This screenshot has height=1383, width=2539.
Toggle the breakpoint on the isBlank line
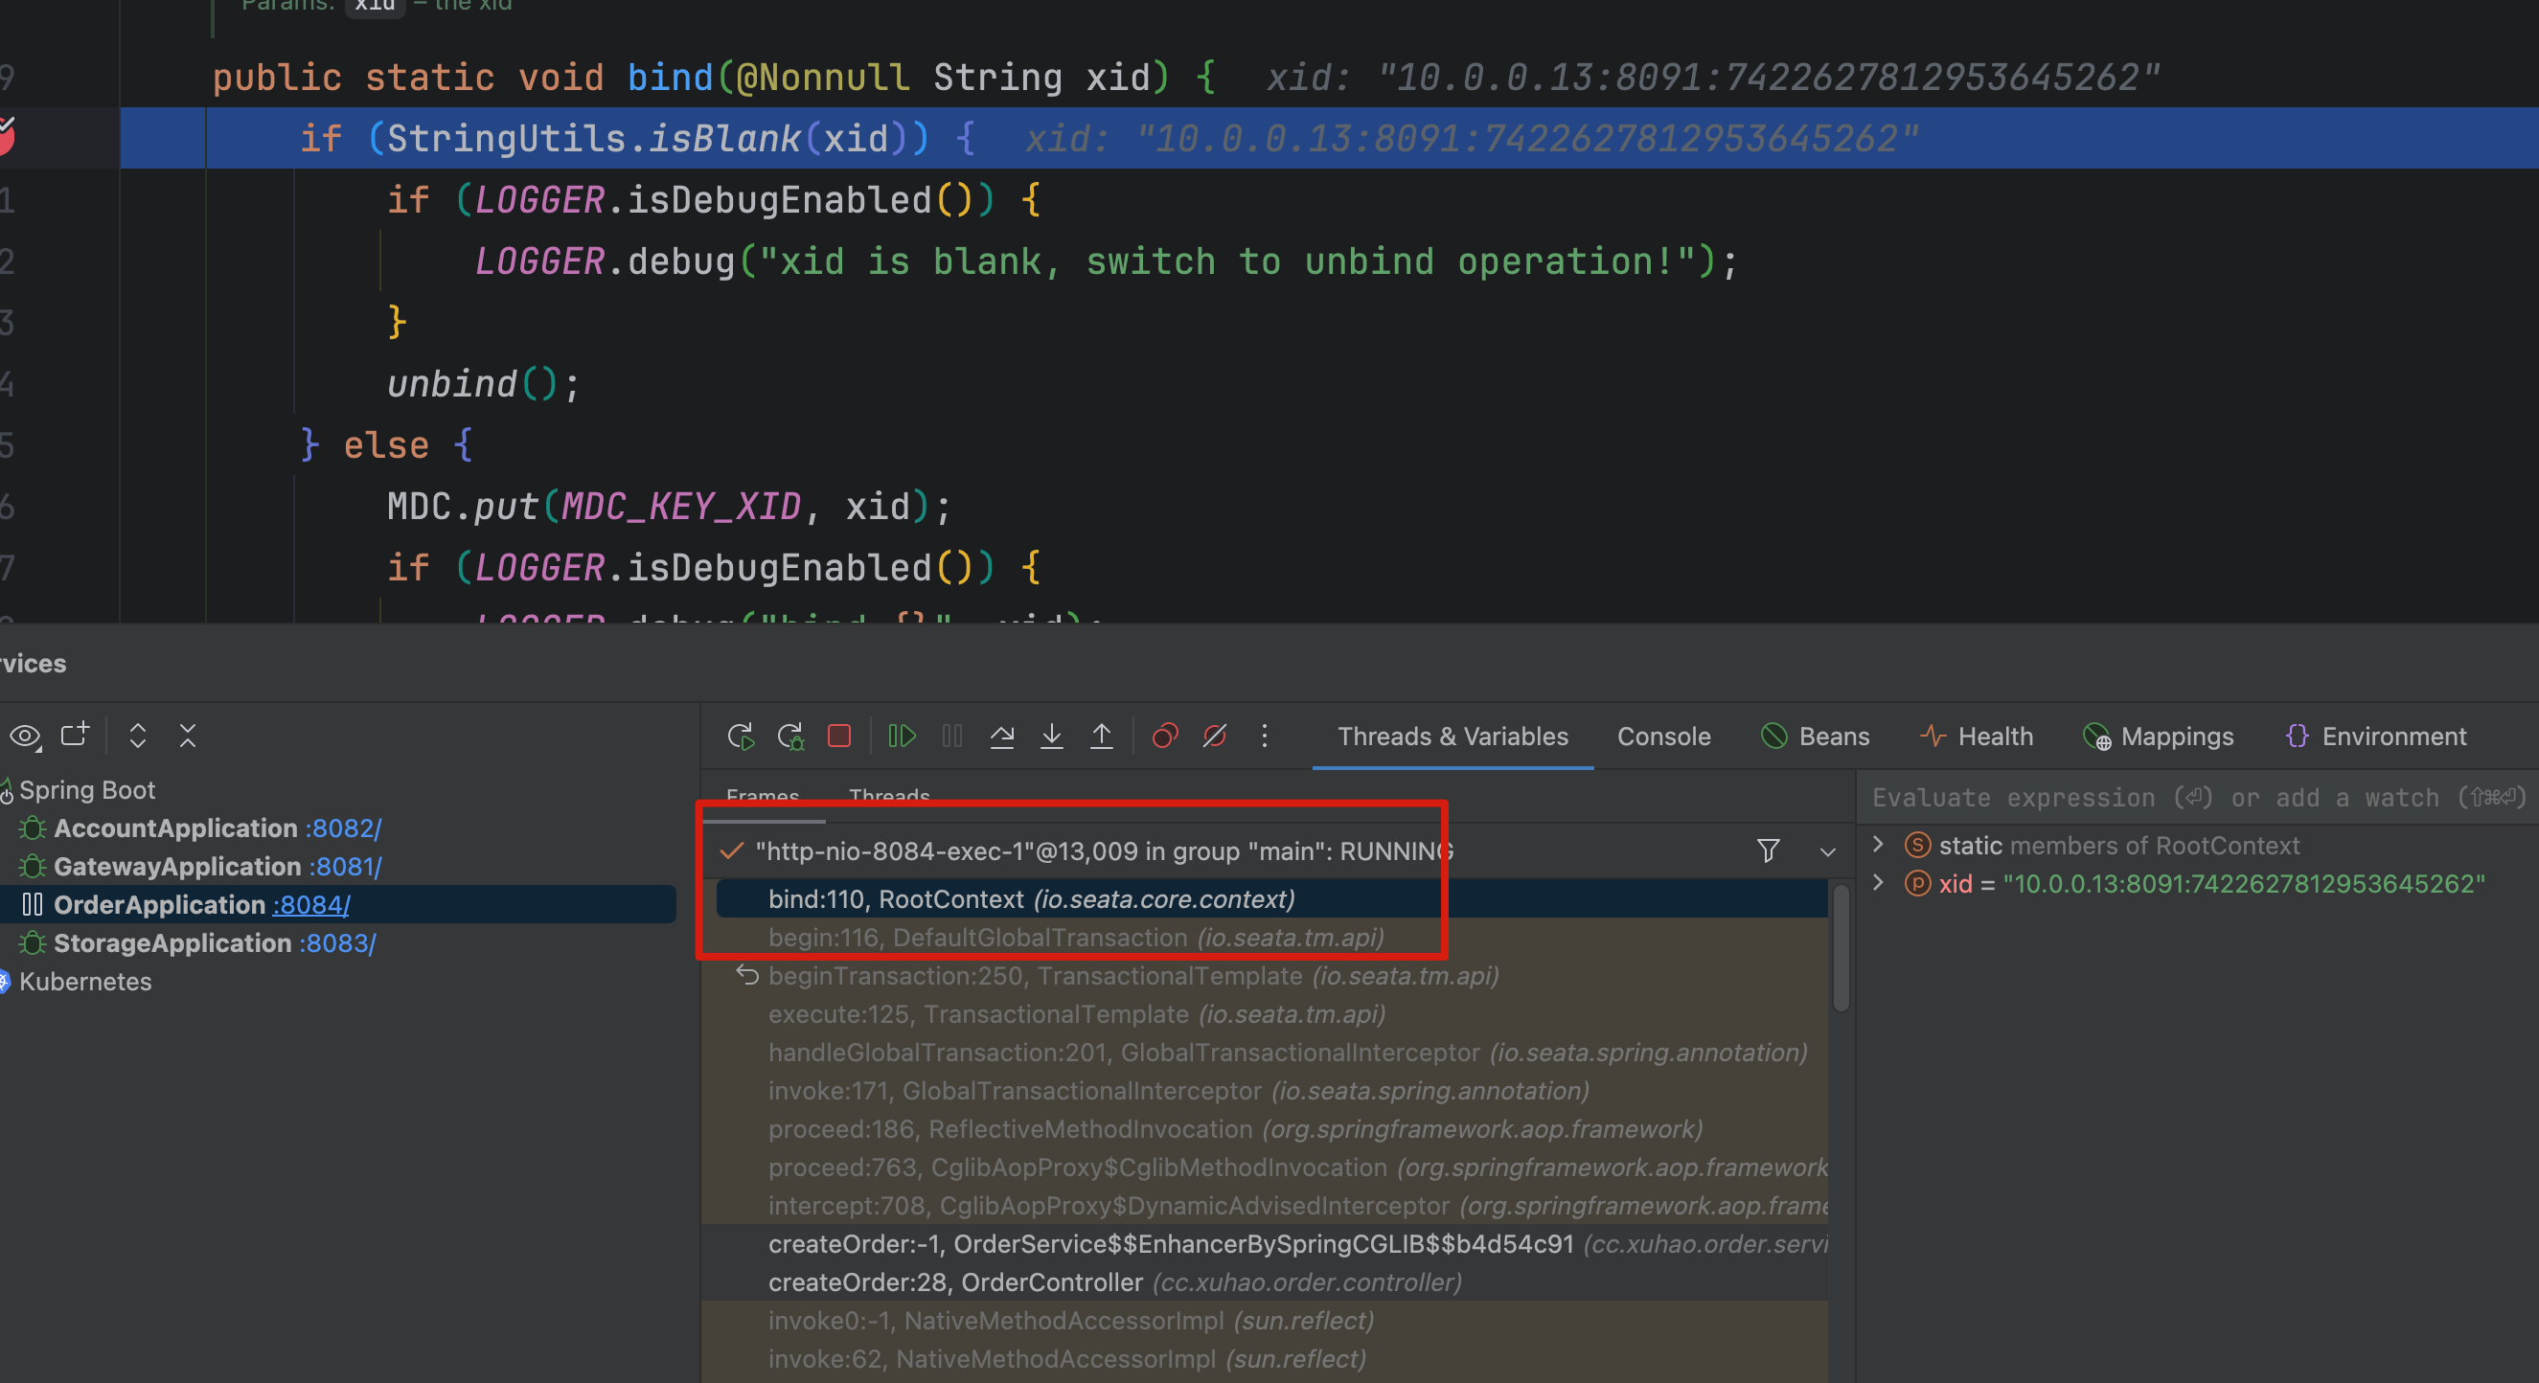(x=5, y=137)
